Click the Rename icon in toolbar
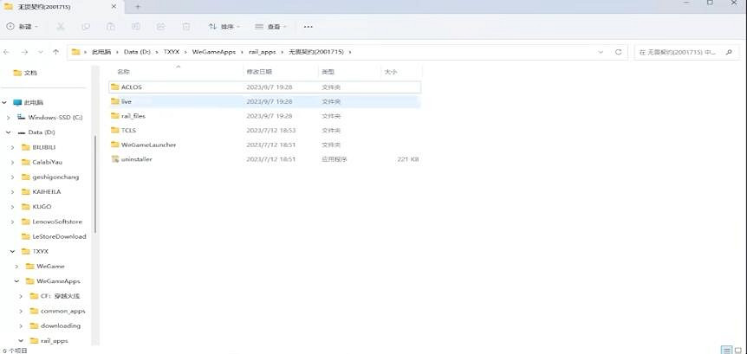Viewport: 747px width, 354px height. pos(136,27)
